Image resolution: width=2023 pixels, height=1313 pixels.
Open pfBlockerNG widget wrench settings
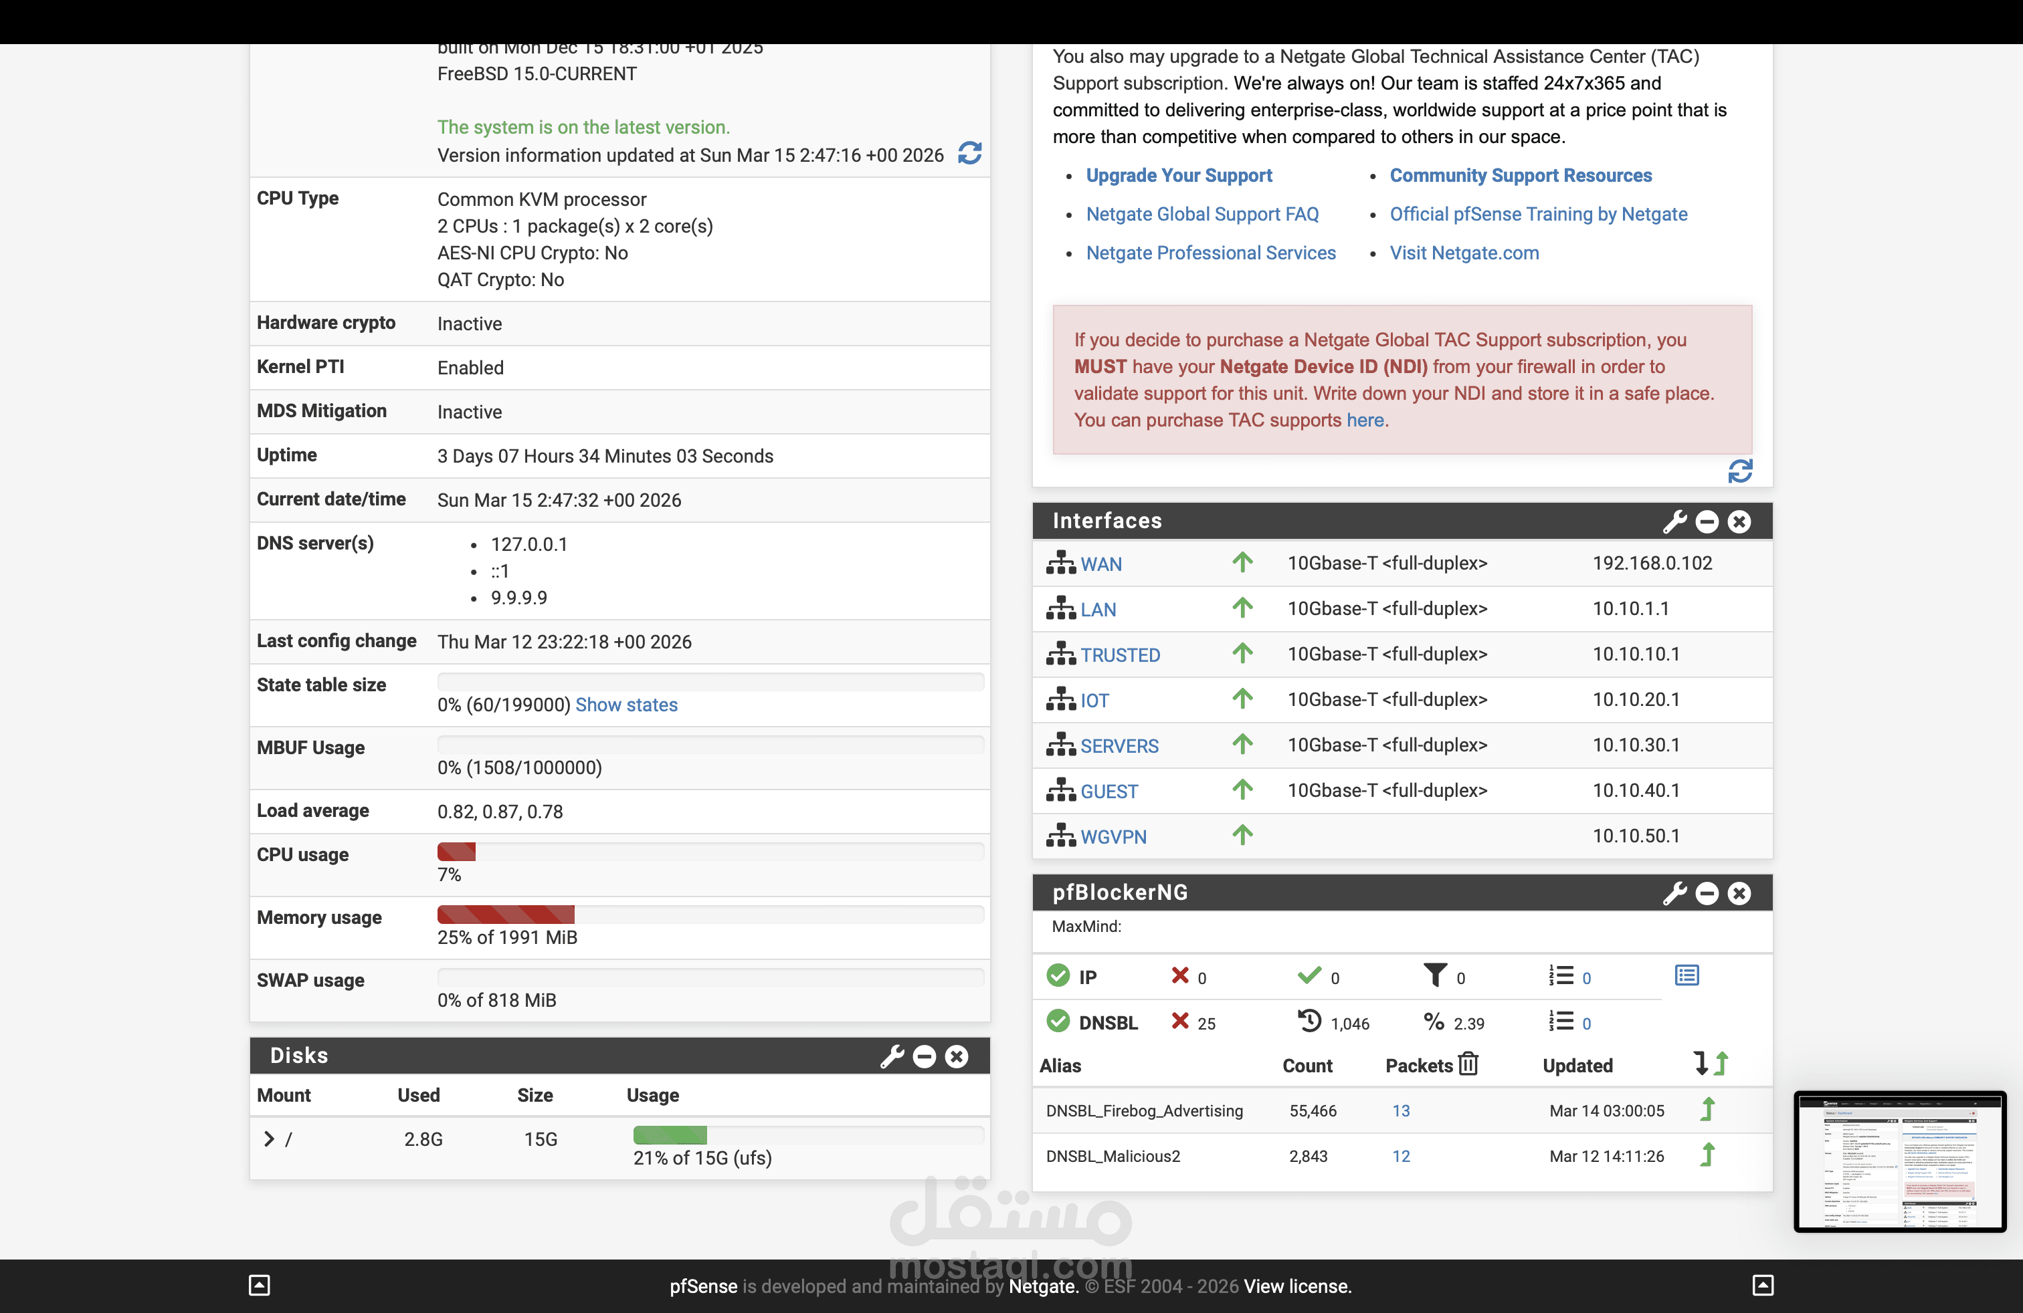[1674, 893]
